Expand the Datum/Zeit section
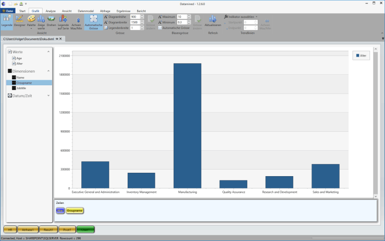 48,95
